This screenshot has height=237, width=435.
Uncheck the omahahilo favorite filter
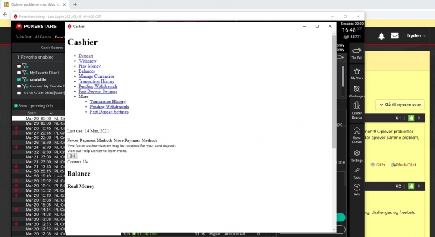(x=19, y=79)
